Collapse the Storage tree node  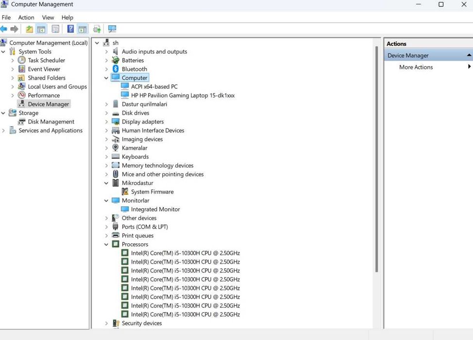point(3,113)
